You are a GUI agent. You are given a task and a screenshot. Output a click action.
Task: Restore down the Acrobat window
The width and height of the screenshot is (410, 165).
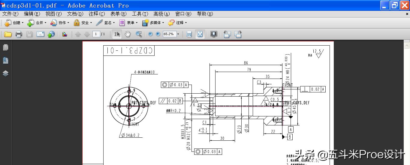pyautogui.click(x=394, y=5)
